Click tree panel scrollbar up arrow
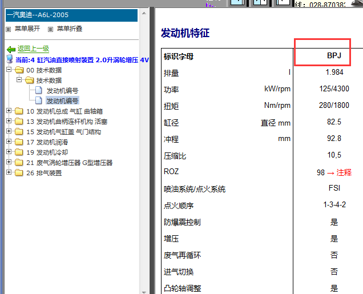This screenshot has height=294, width=363. [x=144, y=13]
